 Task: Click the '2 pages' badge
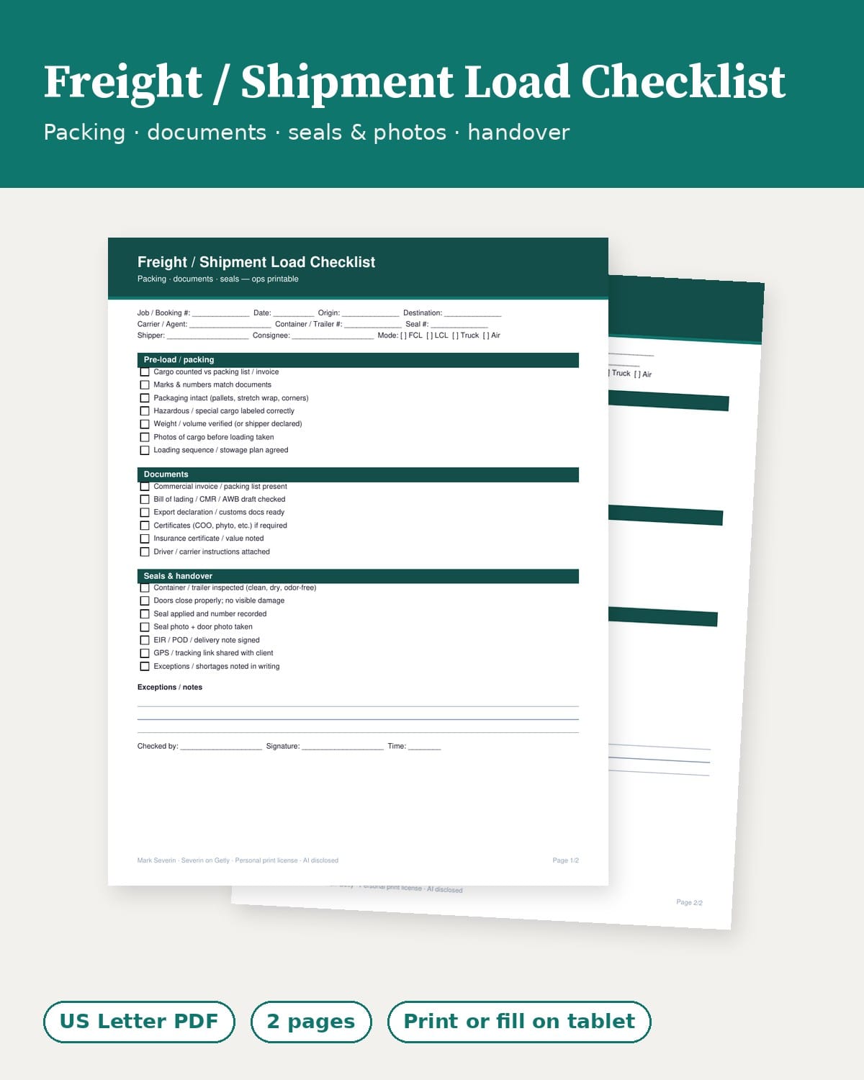coord(311,1022)
